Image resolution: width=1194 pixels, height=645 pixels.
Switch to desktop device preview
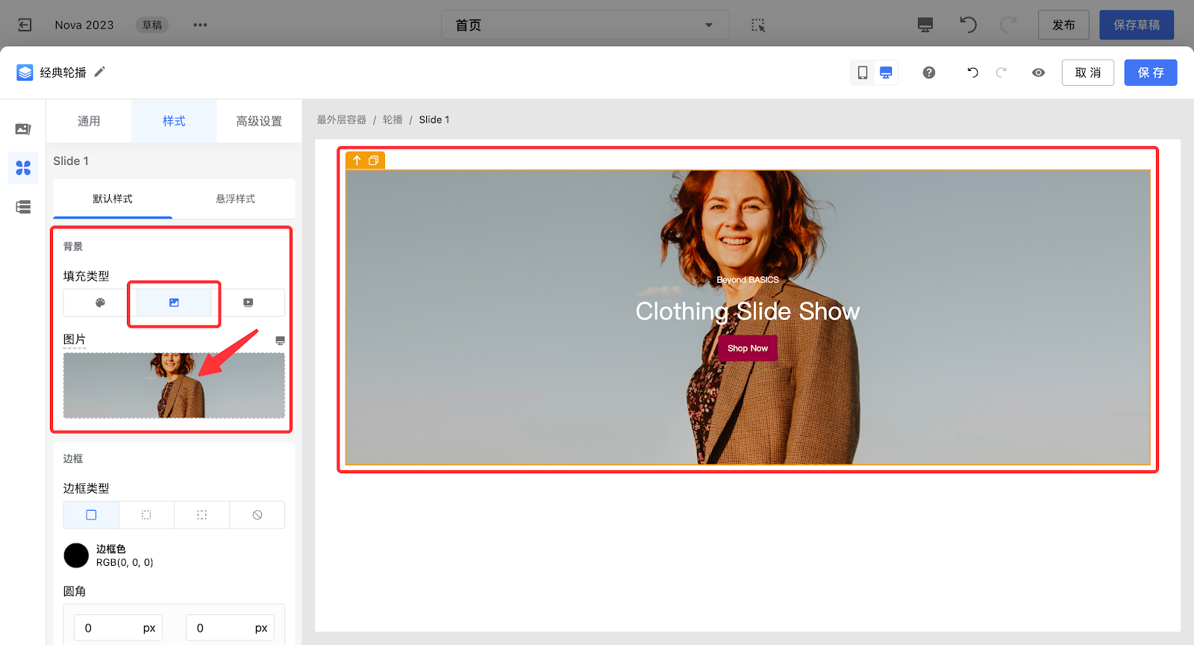tap(886, 72)
